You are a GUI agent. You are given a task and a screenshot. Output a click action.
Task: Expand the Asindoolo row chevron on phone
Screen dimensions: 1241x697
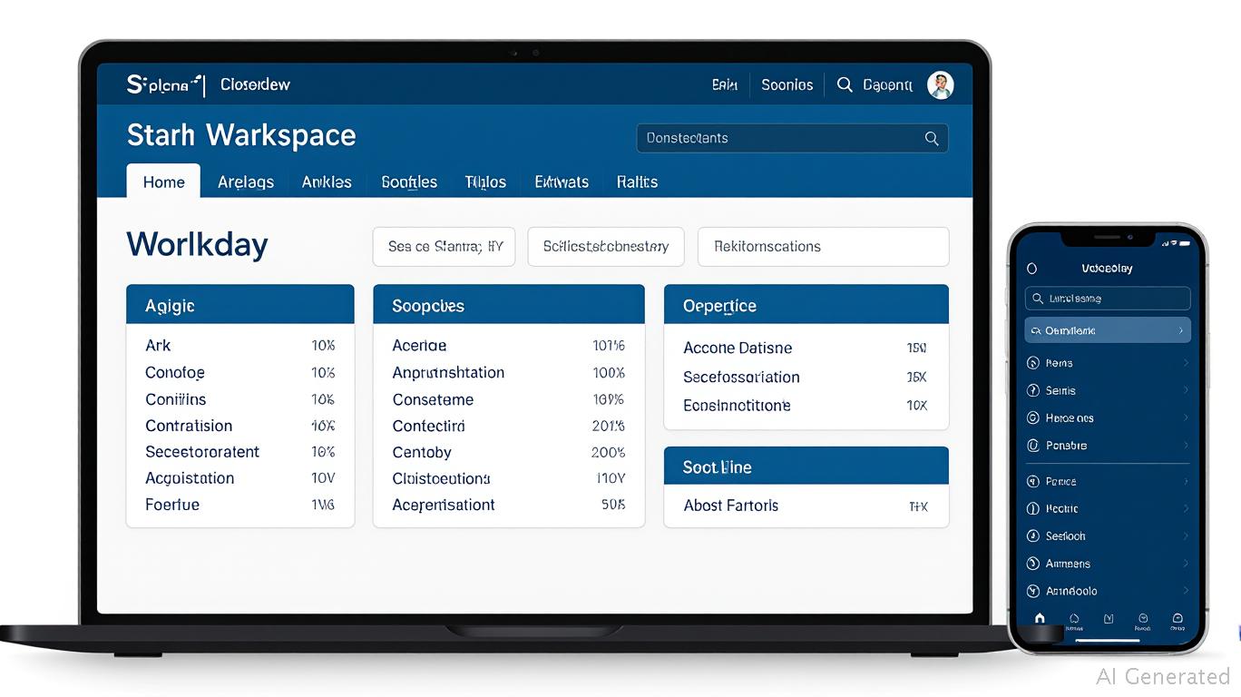[1185, 591]
